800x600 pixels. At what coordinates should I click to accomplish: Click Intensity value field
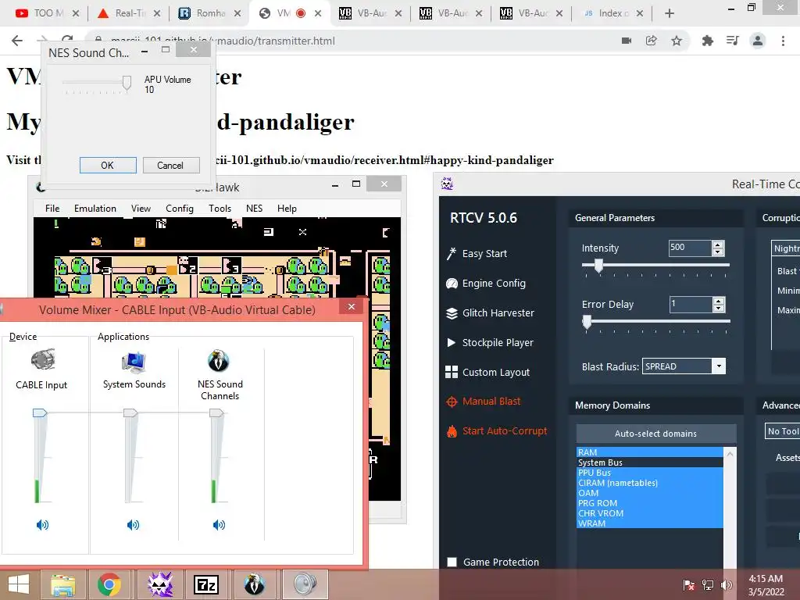(690, 248)
